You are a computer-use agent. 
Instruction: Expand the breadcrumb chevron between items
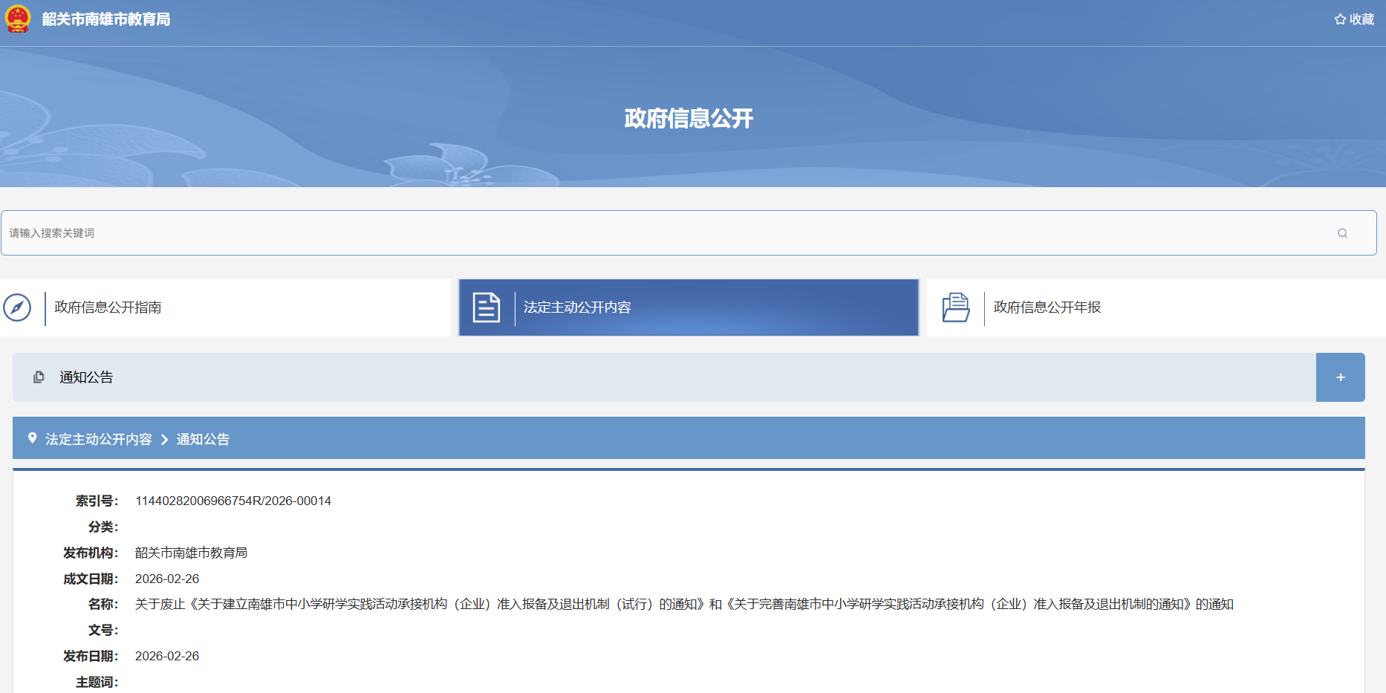tap(165, 439)
